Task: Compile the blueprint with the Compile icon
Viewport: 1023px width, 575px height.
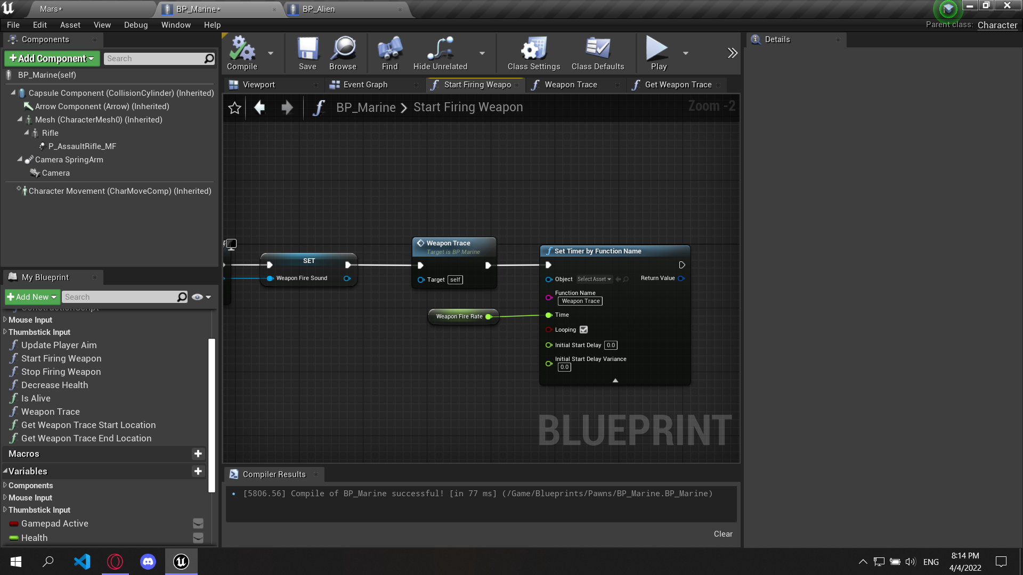Action: pos(242,53)
